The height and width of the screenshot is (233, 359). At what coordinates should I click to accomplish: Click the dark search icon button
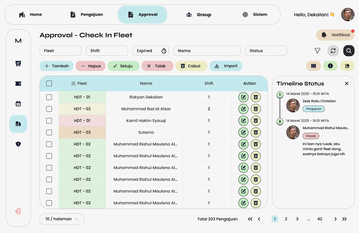(349, 51)
